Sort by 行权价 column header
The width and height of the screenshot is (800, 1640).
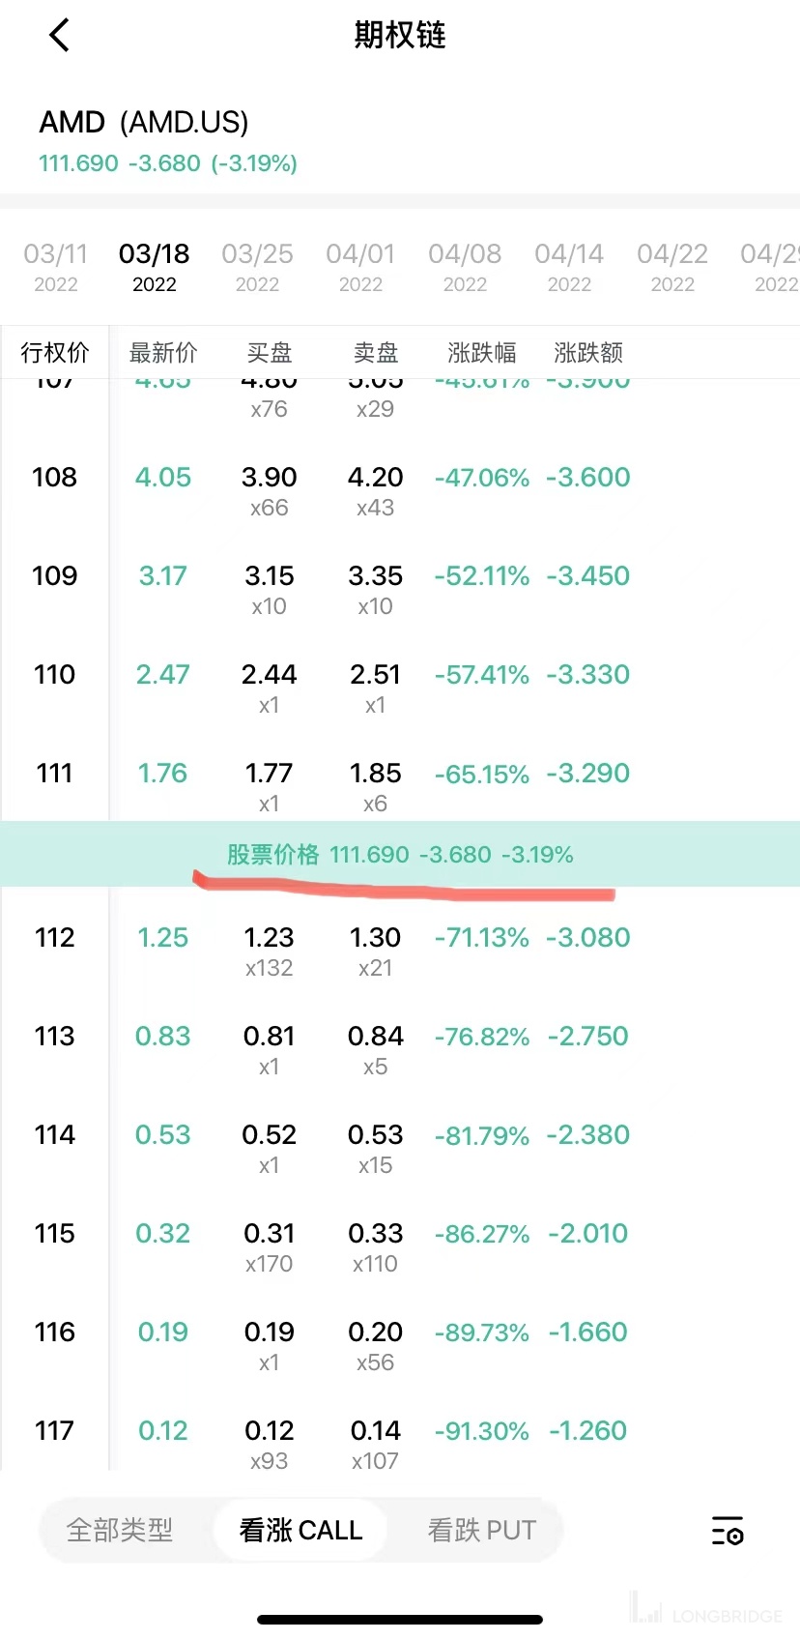tap(55, 353)
